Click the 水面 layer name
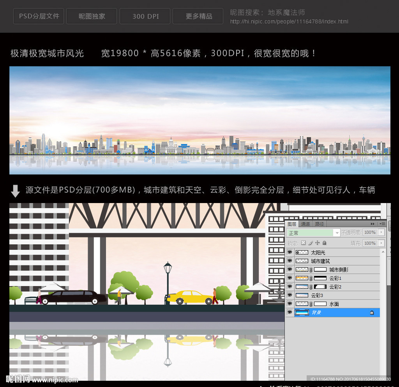 click(334, 304)
